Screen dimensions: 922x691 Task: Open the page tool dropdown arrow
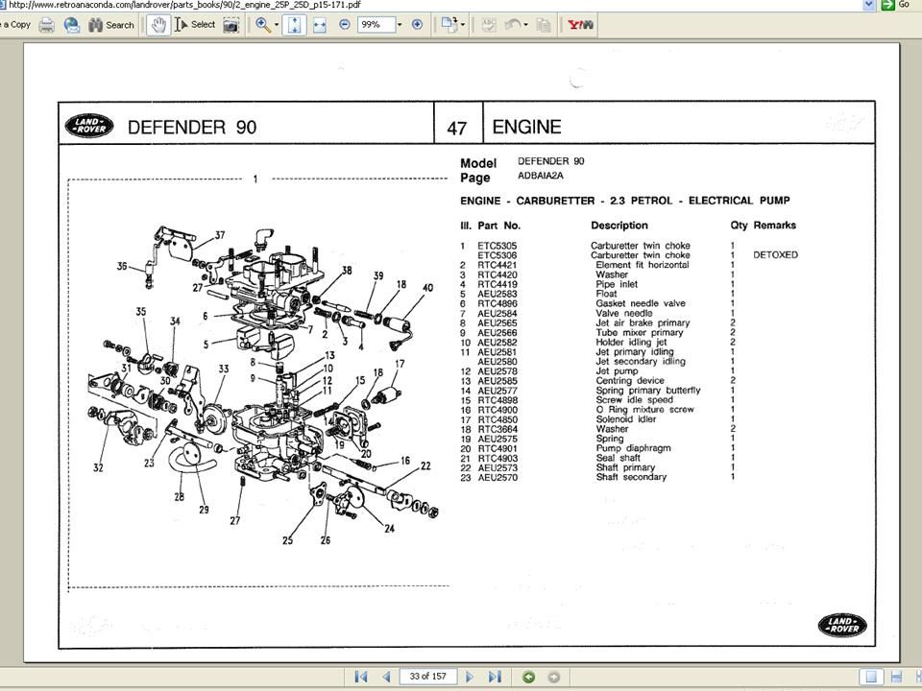click(x=463, y=25)
